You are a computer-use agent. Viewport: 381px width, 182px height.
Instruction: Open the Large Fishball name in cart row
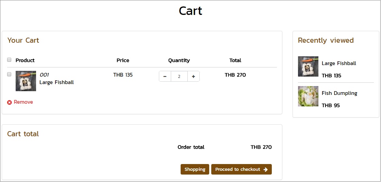pyautogui.click(x=56, y=82)
